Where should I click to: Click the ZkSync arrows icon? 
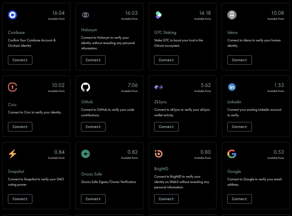[x=159, y=87]
